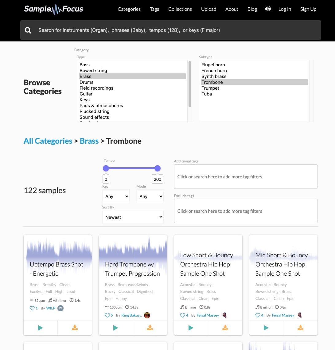Like the Uptempo Brass Shot sample
Screen dimensions: 335x350
pyautogui.click(x=31, y=308)
